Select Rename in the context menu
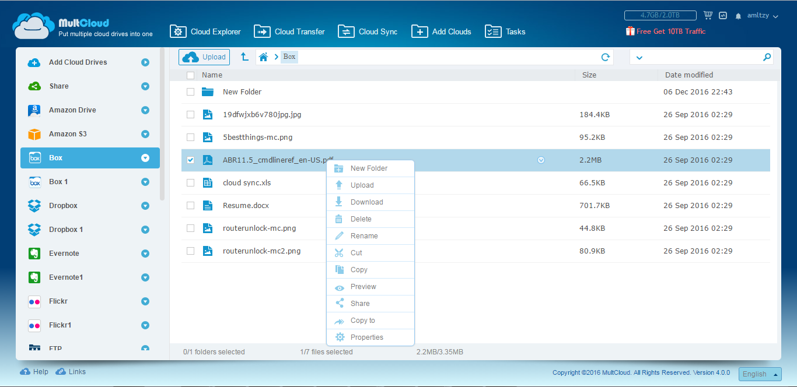 point(364,236)
